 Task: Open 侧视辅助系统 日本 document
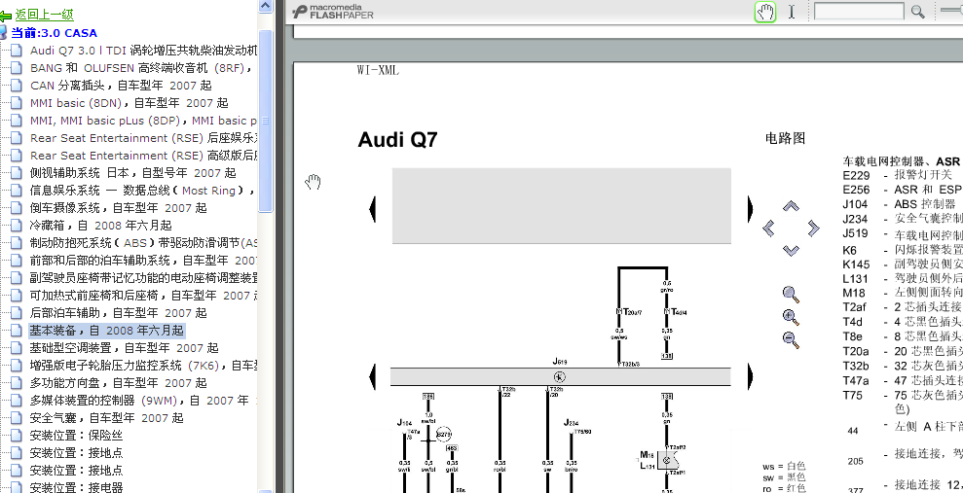[x=132, y=173]
